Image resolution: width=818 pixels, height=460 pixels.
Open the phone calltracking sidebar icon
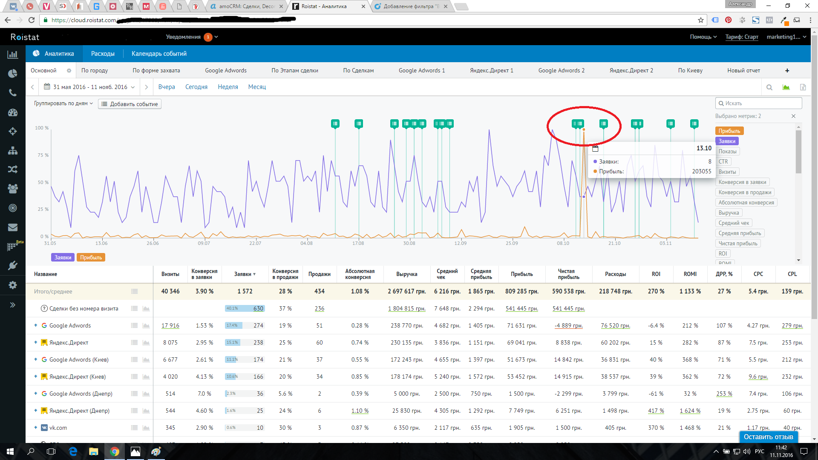coord(13,93)
